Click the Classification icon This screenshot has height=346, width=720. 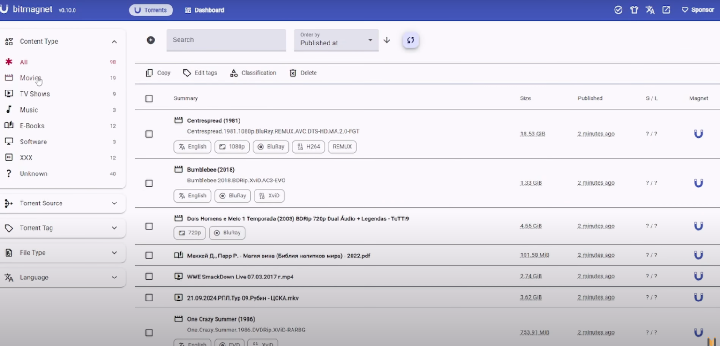pyautogui.click(x=233, y=73)
